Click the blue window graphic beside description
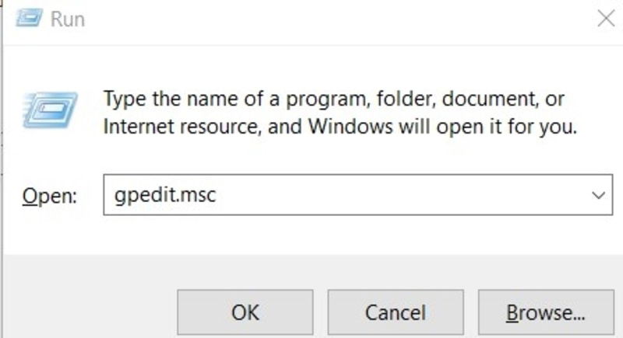623x338 pixels. tap(50, 110)
